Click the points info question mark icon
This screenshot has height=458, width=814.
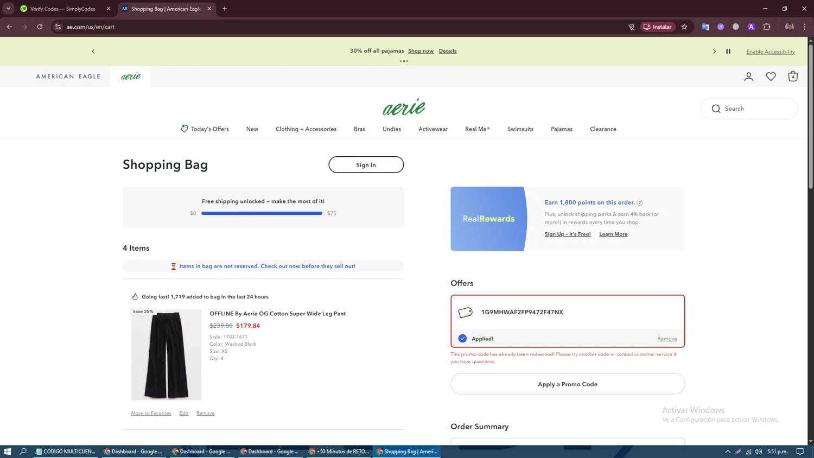pos(640,202)
